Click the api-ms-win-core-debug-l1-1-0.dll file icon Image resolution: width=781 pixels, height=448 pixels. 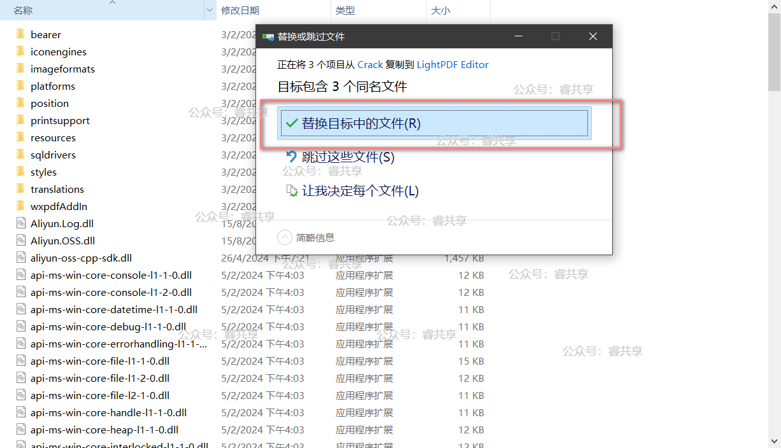20,326
